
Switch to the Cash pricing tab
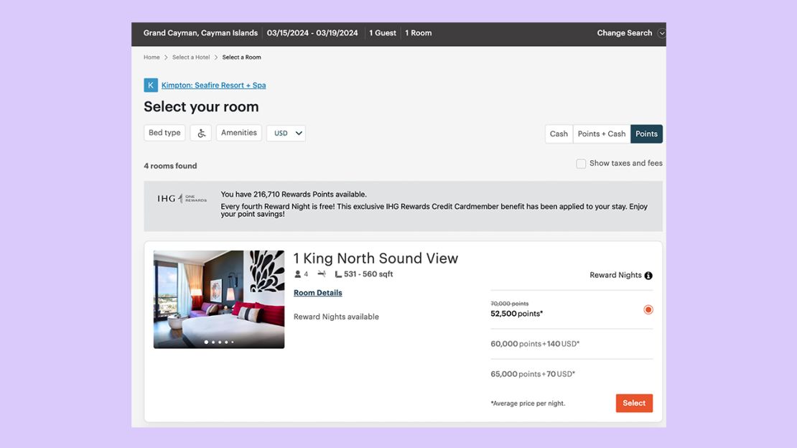click(x=559, y=134)
